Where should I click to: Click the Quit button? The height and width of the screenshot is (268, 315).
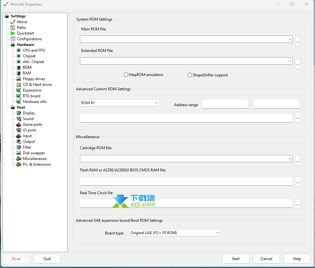47,259
